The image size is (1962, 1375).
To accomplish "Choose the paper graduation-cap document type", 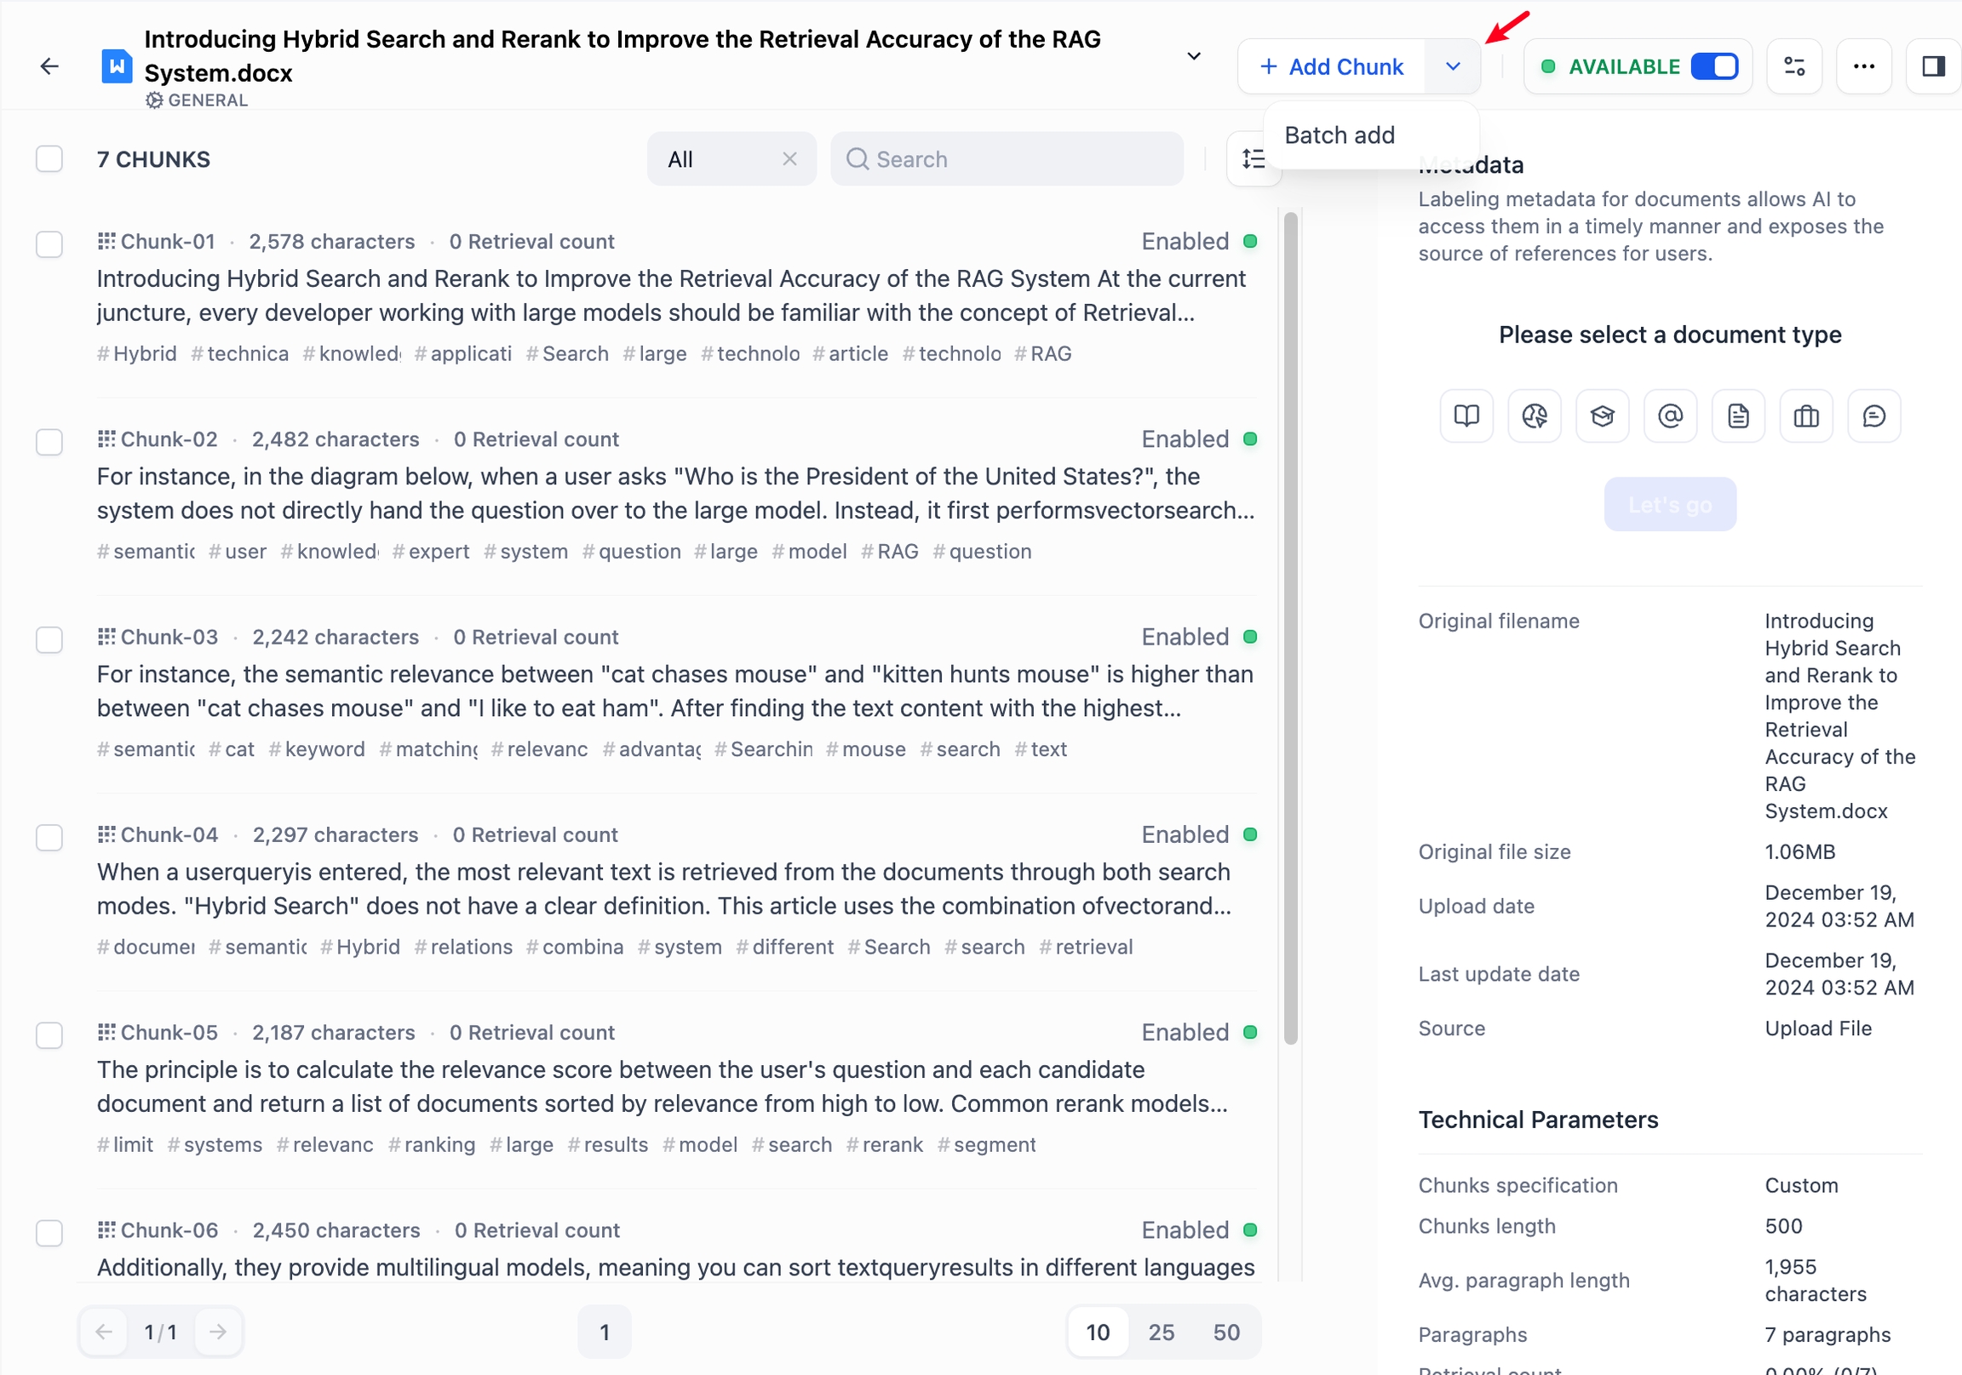I will 1603,416.
